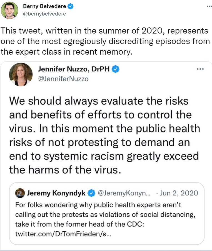
Task: Open Berny Belvedere's profile avatar
Action: (x=9, y=10)
